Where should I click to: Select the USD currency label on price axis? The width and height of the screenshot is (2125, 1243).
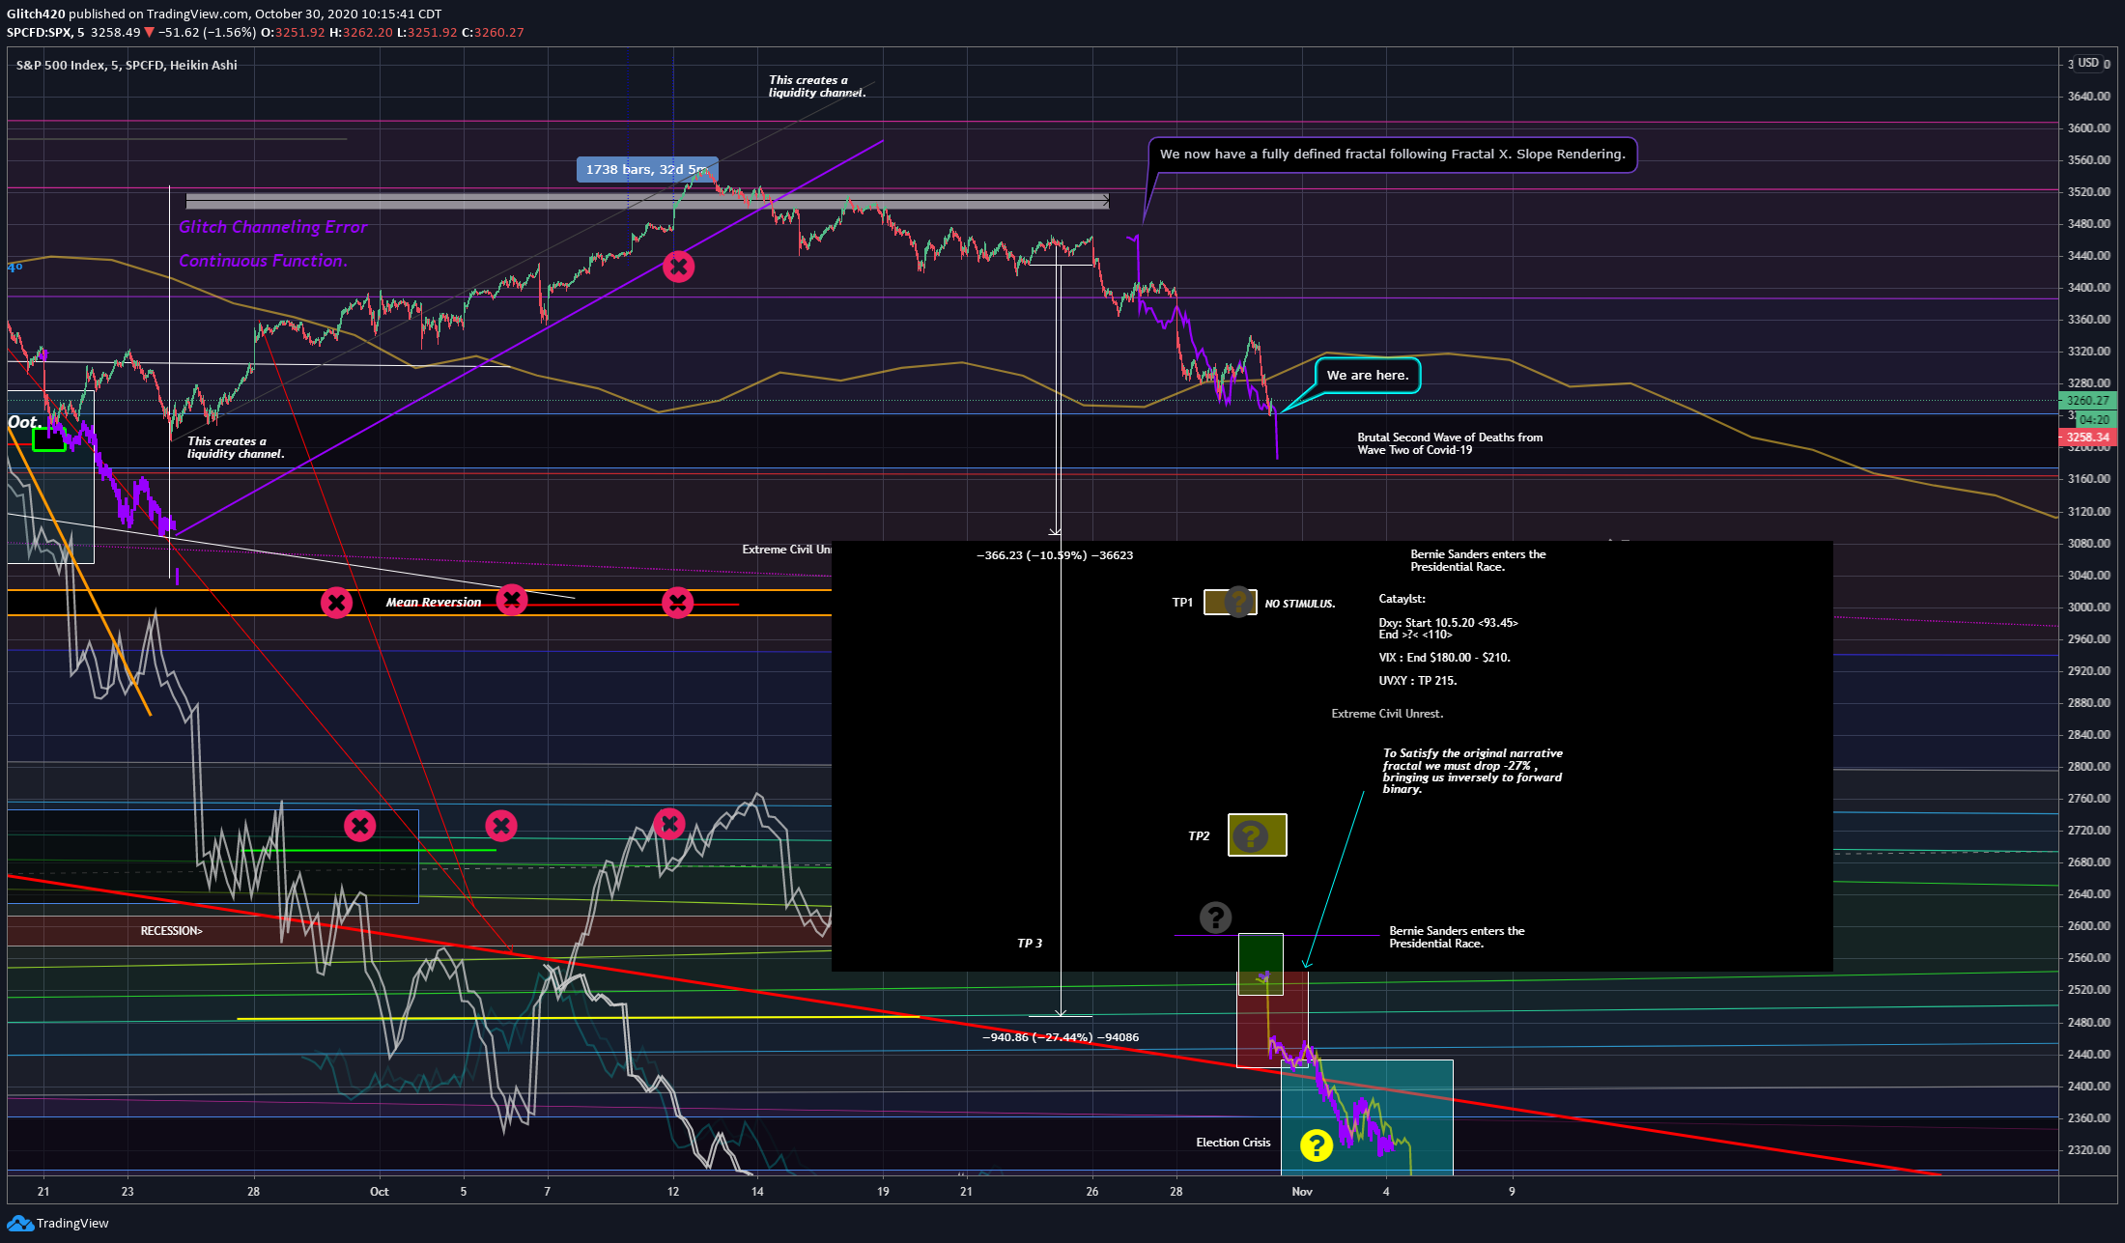[2088, 63]
